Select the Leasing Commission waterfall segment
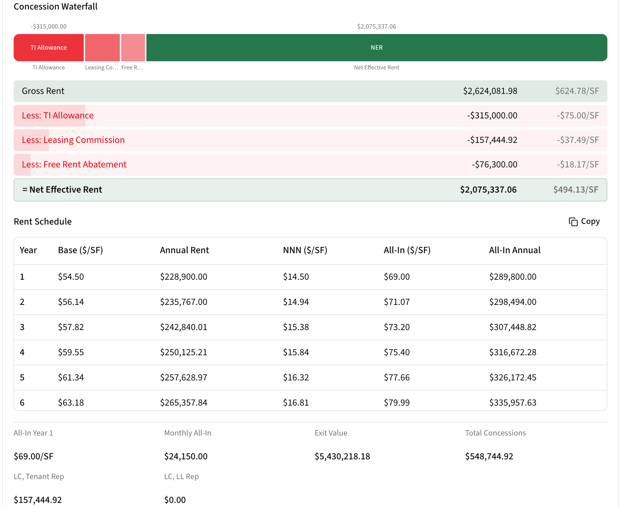621x507 pixels. point(102,48)
